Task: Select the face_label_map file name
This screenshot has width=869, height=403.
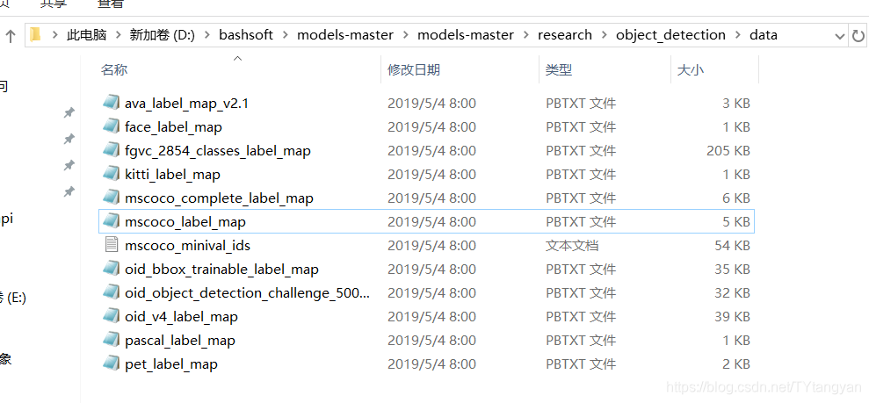Action: (x=173, y=126)
